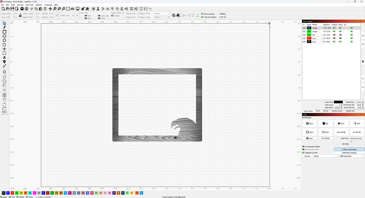Select the Rectangle drawing tool
365x198 pixels.
pyautogui.click(x=5, y=32)
